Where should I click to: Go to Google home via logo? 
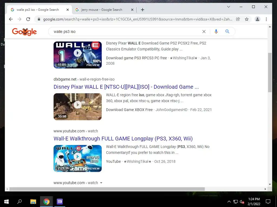click(24, 32)
